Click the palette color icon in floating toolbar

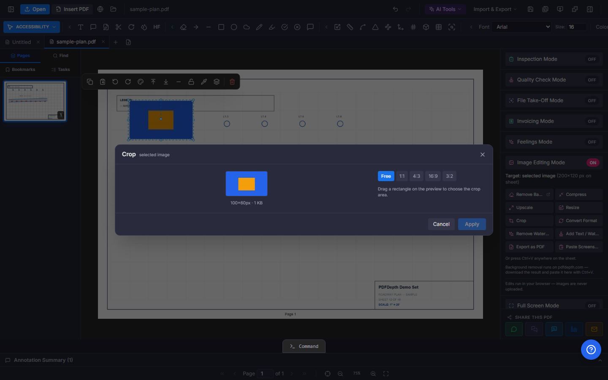[x=141, y=82]
